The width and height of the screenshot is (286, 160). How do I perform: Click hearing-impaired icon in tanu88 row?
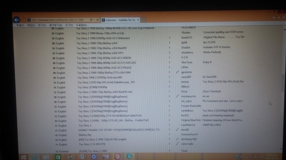coord(177,130)
